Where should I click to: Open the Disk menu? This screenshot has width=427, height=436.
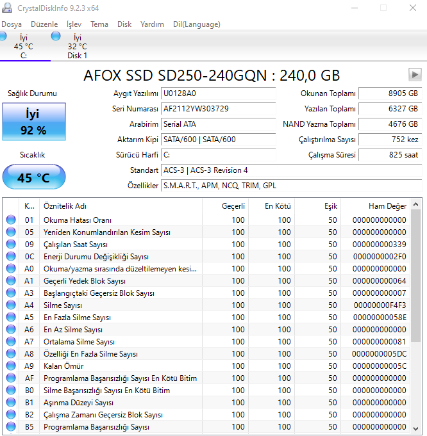click(x=124, y=24)
